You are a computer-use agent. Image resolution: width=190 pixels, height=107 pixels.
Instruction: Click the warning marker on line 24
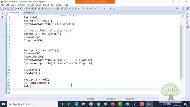6,80
